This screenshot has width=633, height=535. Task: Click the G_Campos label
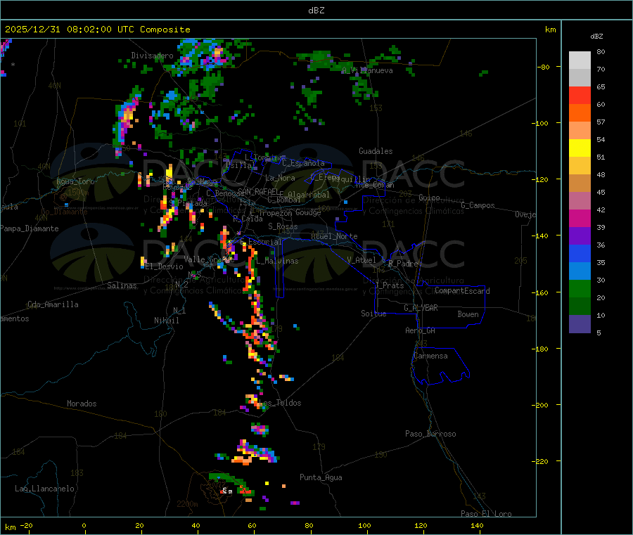478,205
